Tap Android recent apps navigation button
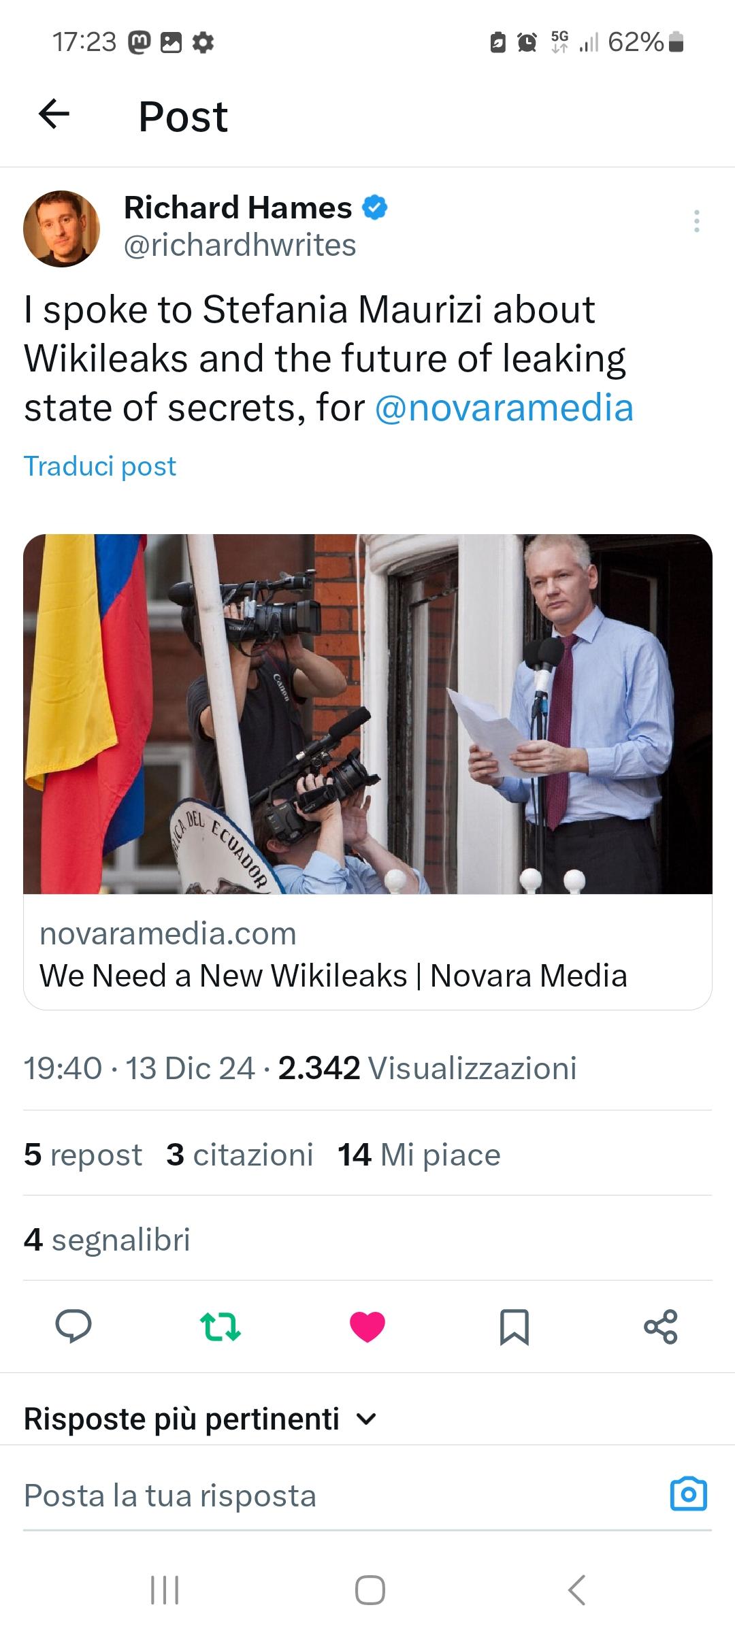735x1633 pixels. click(165, 1590)
